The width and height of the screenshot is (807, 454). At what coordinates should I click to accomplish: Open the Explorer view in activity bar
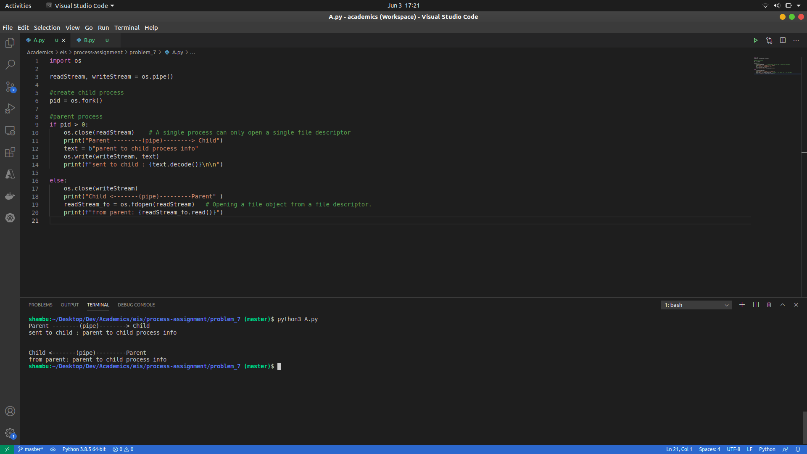10,43
